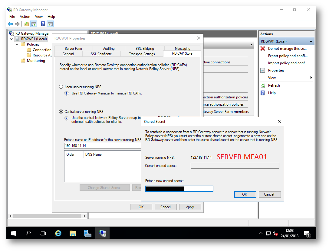Collapse the Policies tree node
Image resolution: width=329 pixels, height=252 pixels.
(x=17, y=44)
